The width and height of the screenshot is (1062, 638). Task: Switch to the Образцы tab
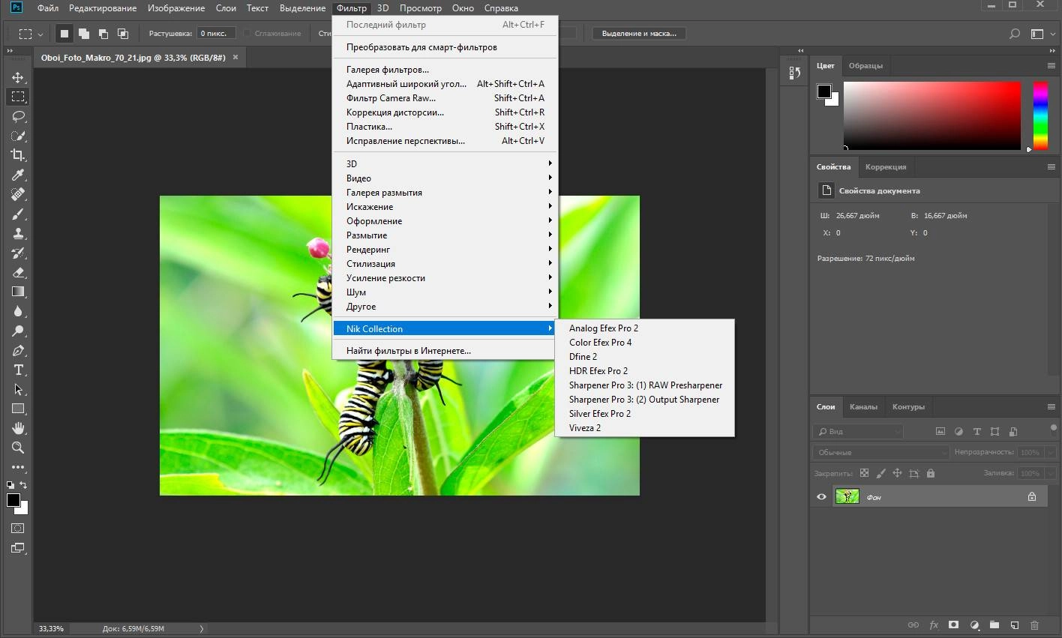point(865,66)
